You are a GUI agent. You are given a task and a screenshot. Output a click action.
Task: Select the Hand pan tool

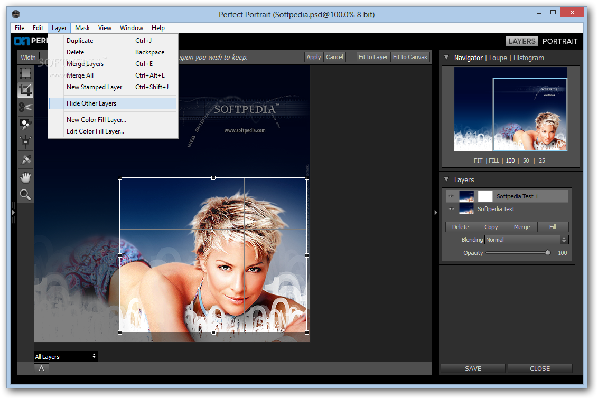25,177
